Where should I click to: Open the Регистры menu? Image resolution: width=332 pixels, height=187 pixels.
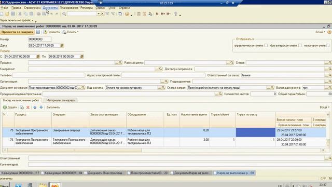[87, 8]
